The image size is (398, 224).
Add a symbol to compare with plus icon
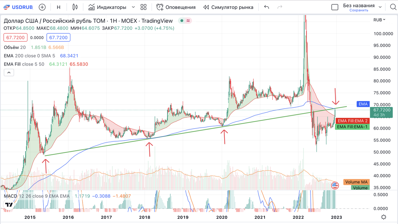coord(42,7)
